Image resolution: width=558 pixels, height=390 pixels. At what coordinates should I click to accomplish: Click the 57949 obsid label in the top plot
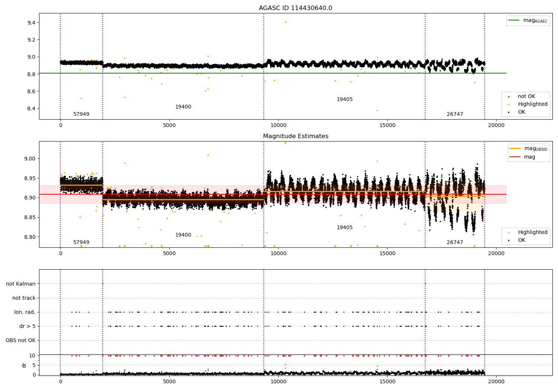click(x=81, y=114)
